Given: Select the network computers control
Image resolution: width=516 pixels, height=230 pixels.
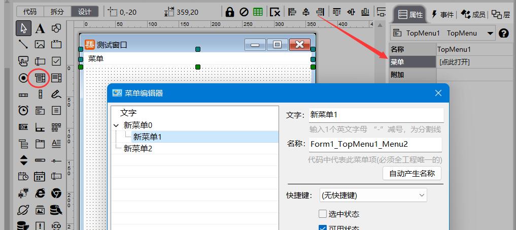Looking at the screenshot, I should (x=23, y=193).
